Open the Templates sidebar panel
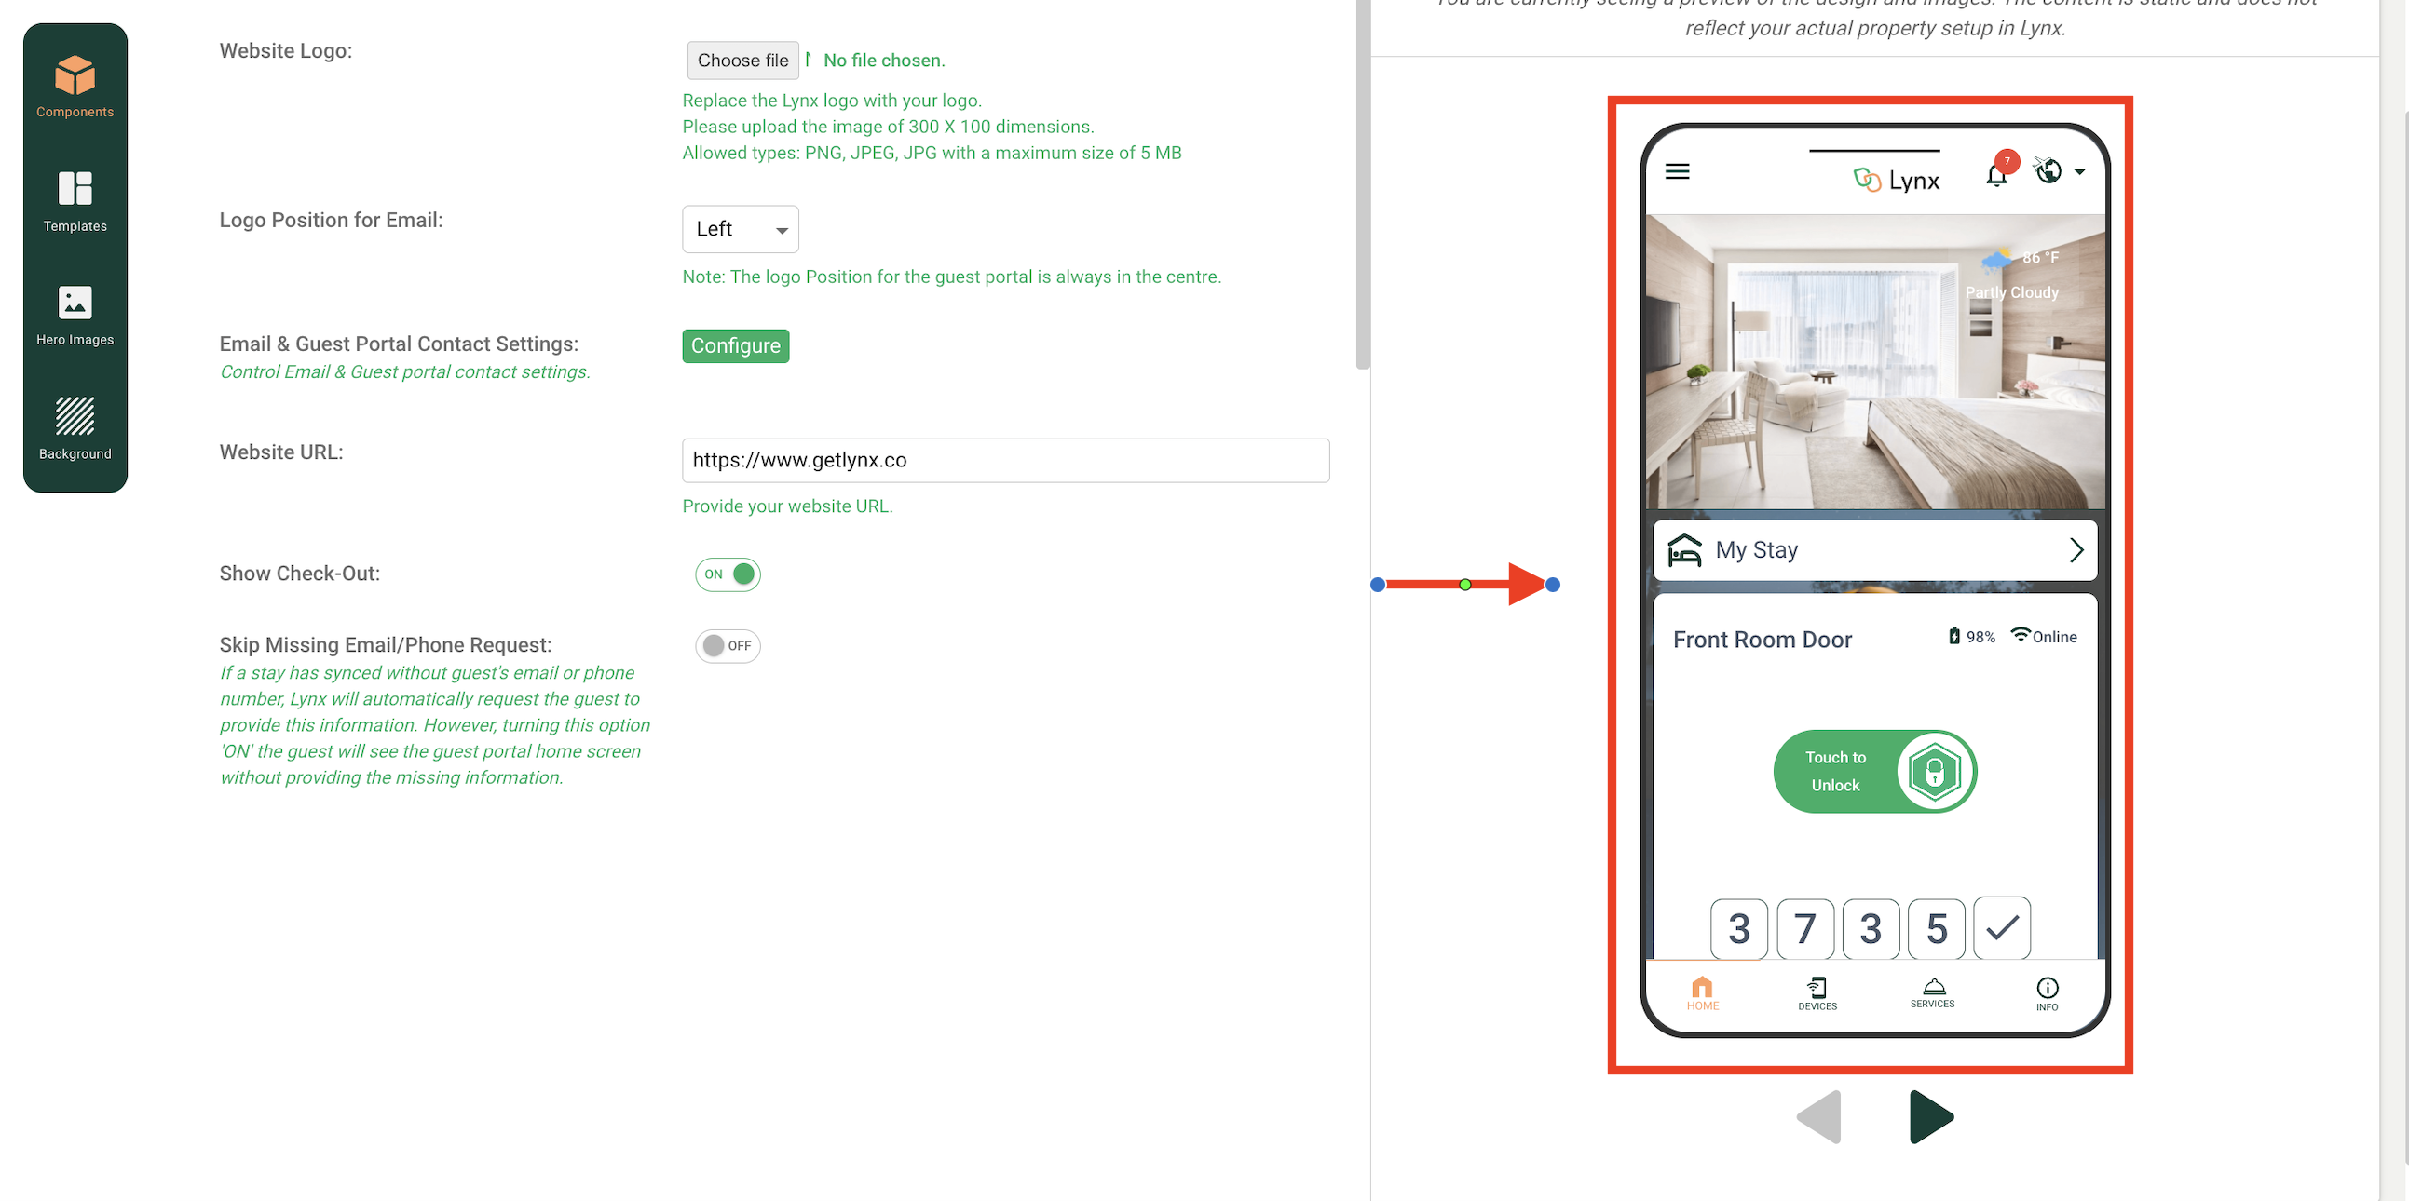The image size is (2409, 1201). coord(75,202)
